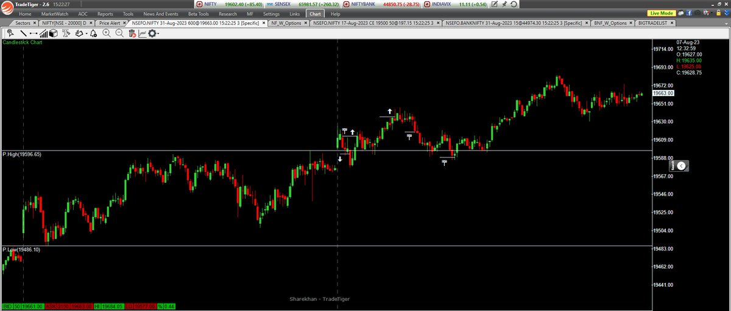
Task: Delete drawings with the trash icon
Action: 132,33
